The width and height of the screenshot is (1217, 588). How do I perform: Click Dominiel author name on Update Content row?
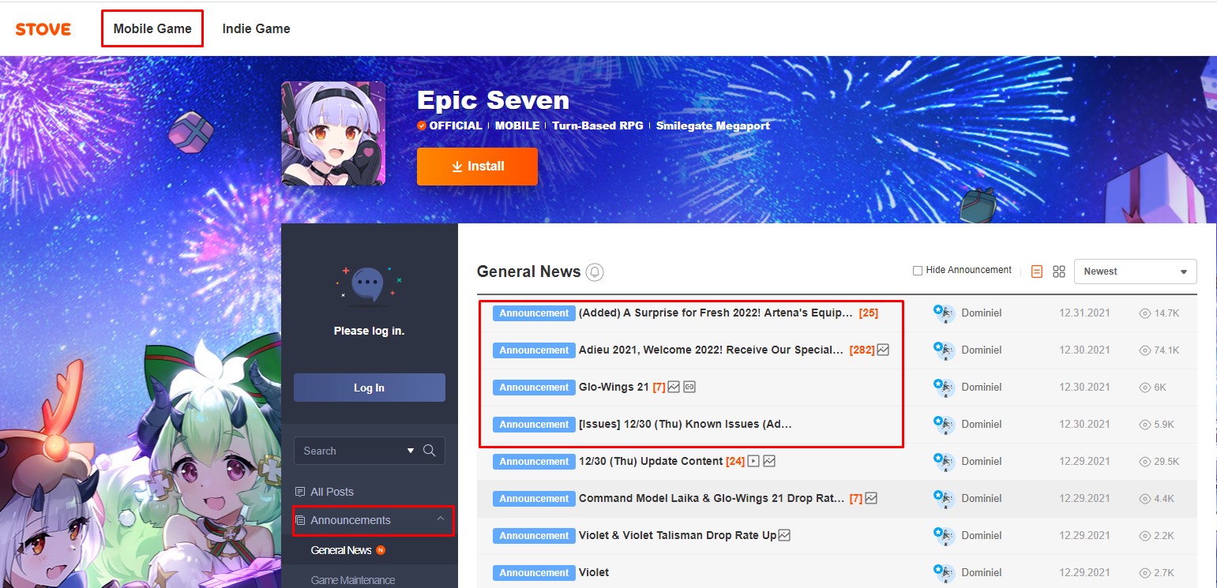pyautogui.click(x=982, y=462)
